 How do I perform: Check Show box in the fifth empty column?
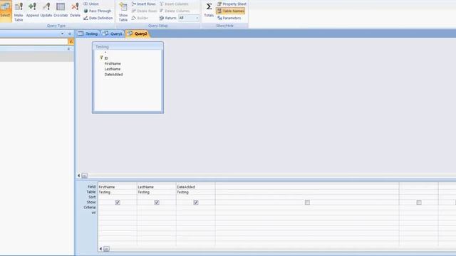[419, 202]
